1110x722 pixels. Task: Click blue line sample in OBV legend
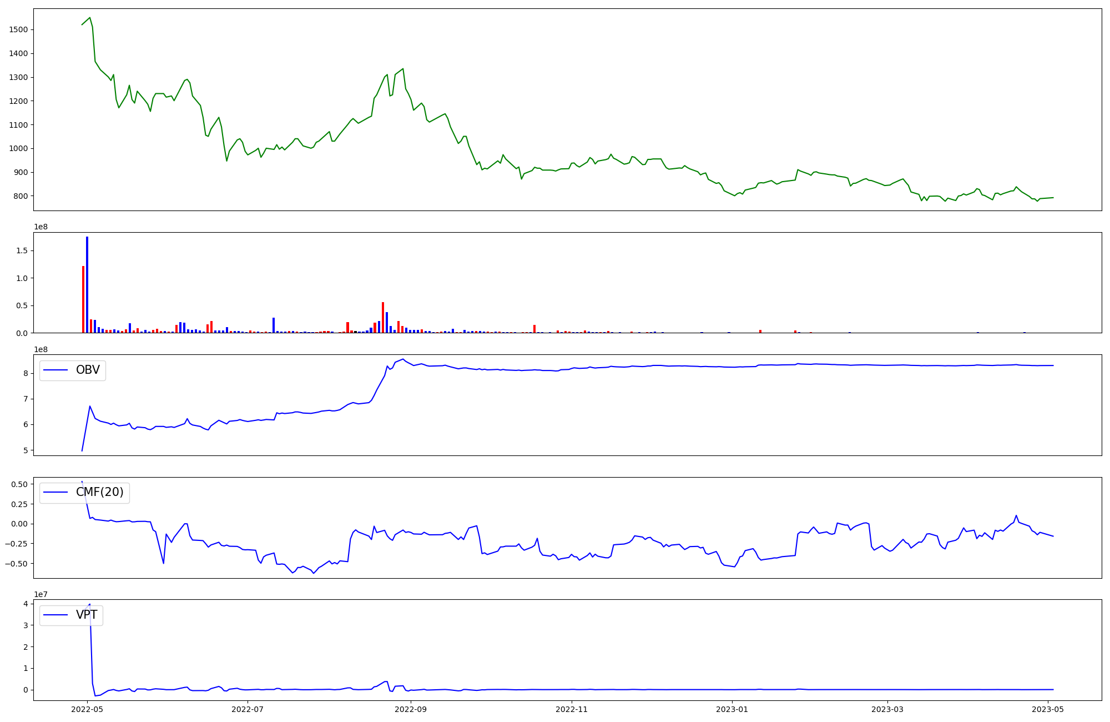click(x=56, y=370)
